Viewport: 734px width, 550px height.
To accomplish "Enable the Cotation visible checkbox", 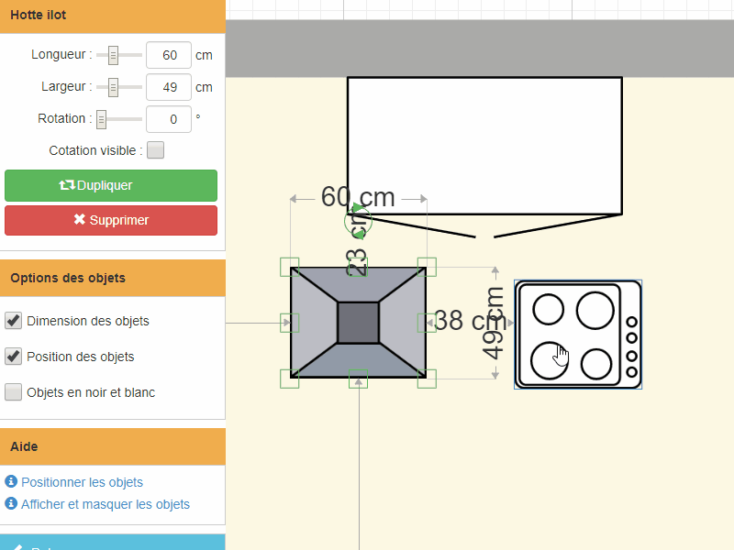I will click(156, 150).
